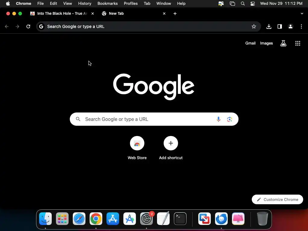The height and width of the screenshot is (231, 308).
Task: Click the Customize Chrome button
Action: pyautogui.click(x=277, y=199)
